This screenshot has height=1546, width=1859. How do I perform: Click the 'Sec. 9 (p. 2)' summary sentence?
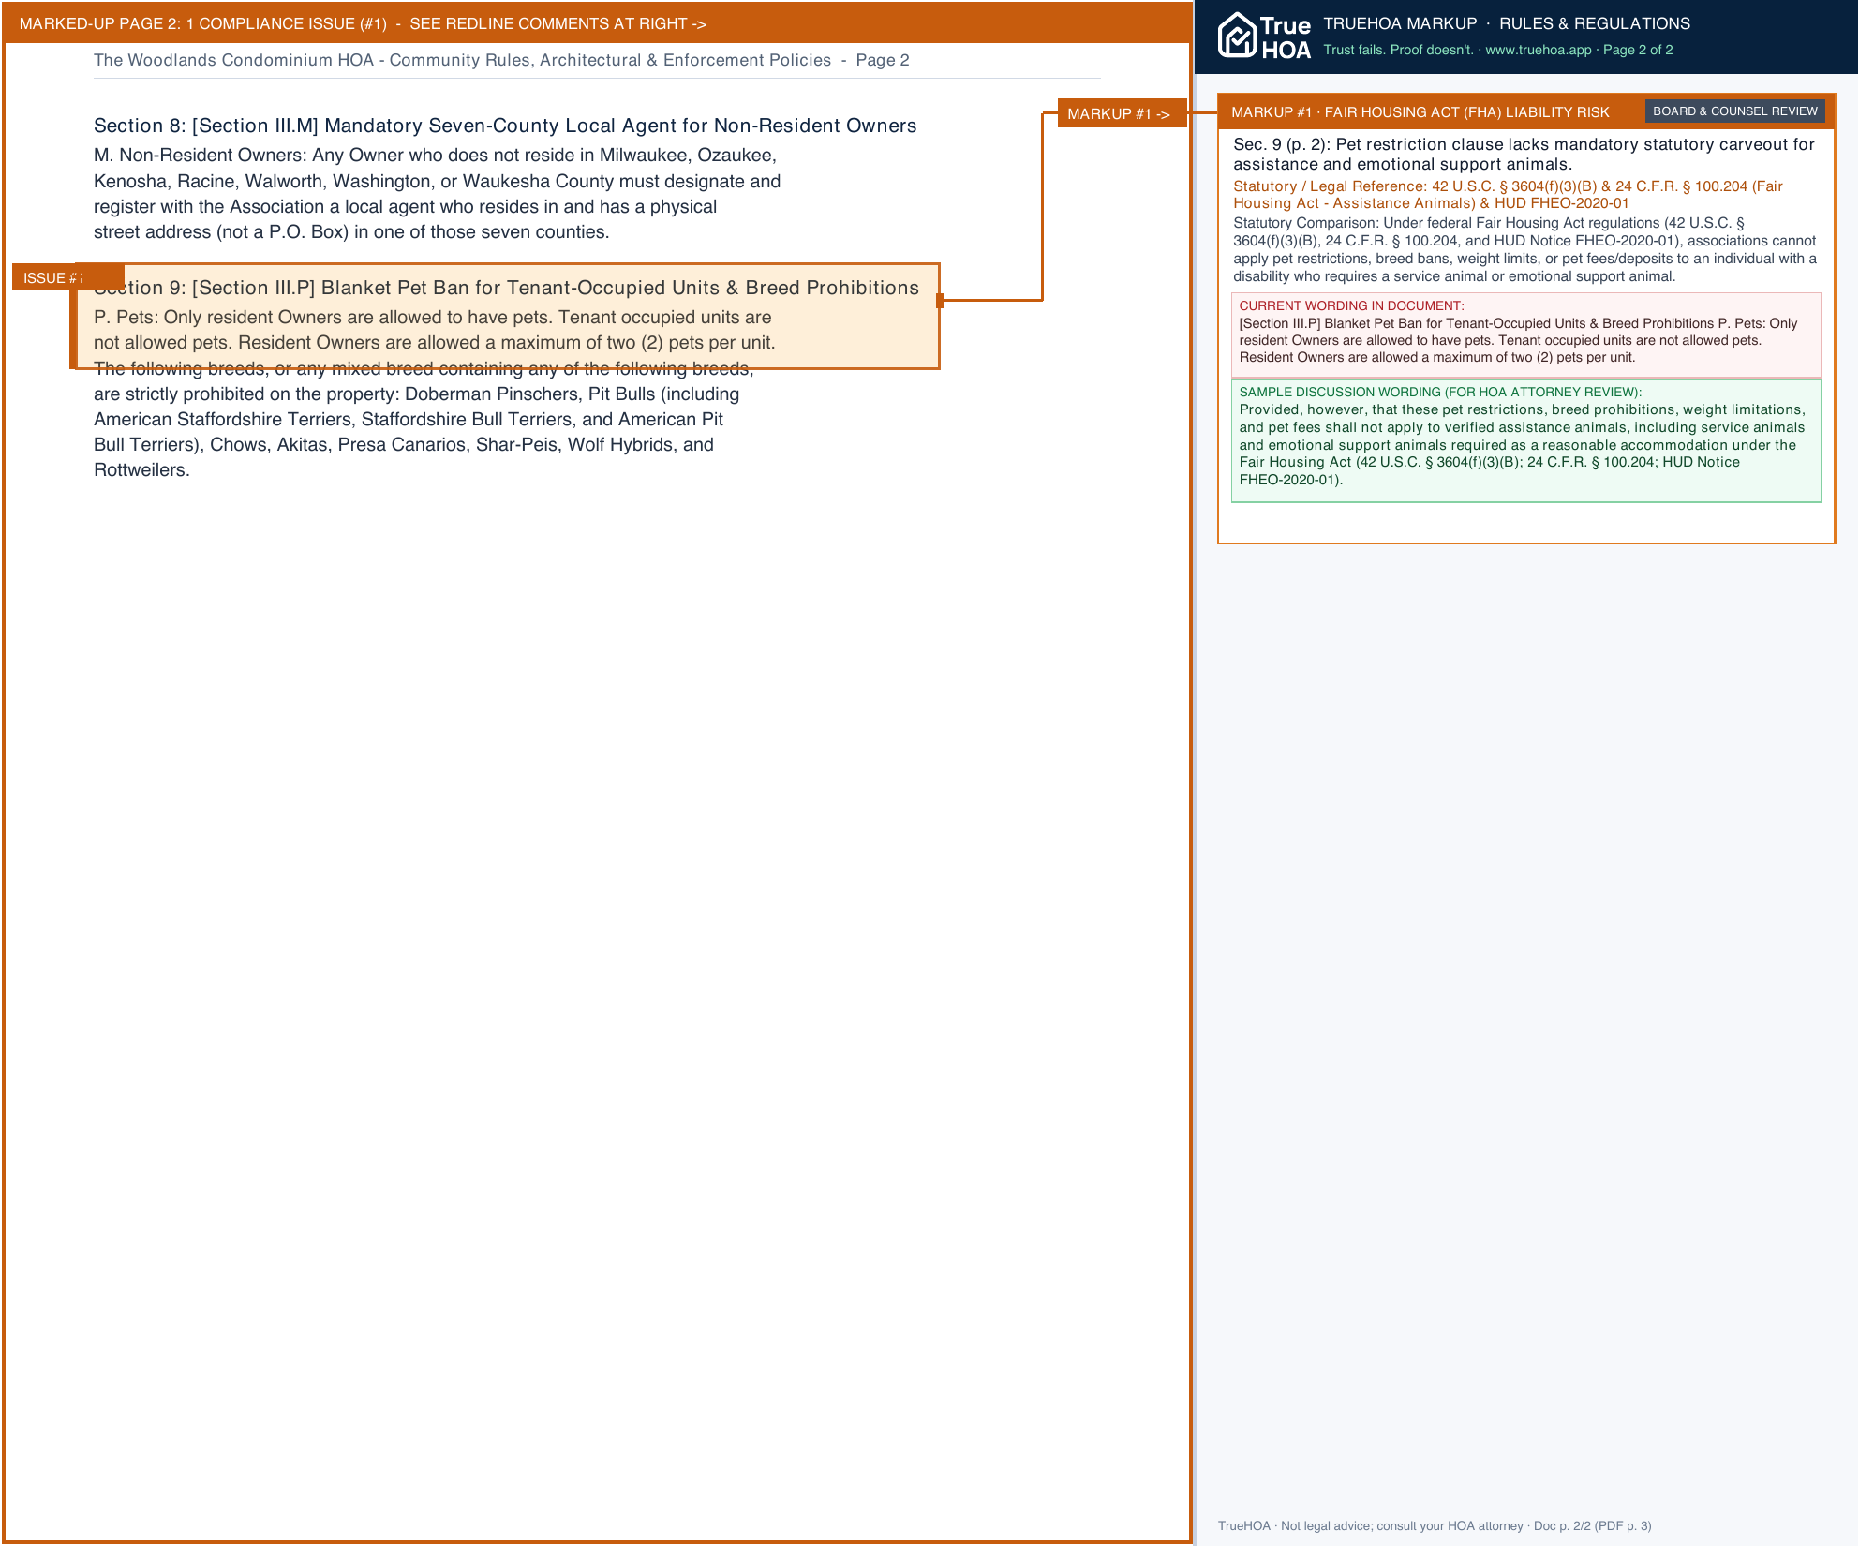1524,154
